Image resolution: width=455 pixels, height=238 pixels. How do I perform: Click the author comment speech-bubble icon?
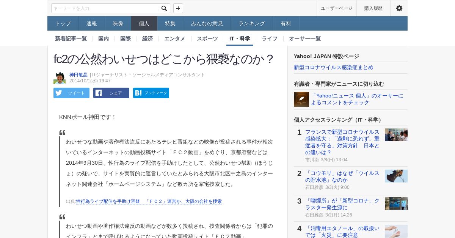[301, 99]
